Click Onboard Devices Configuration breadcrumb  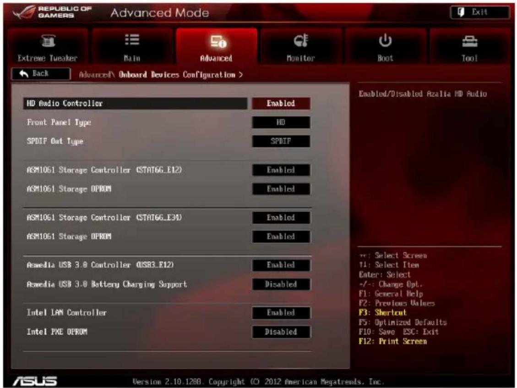click(177, 75)
